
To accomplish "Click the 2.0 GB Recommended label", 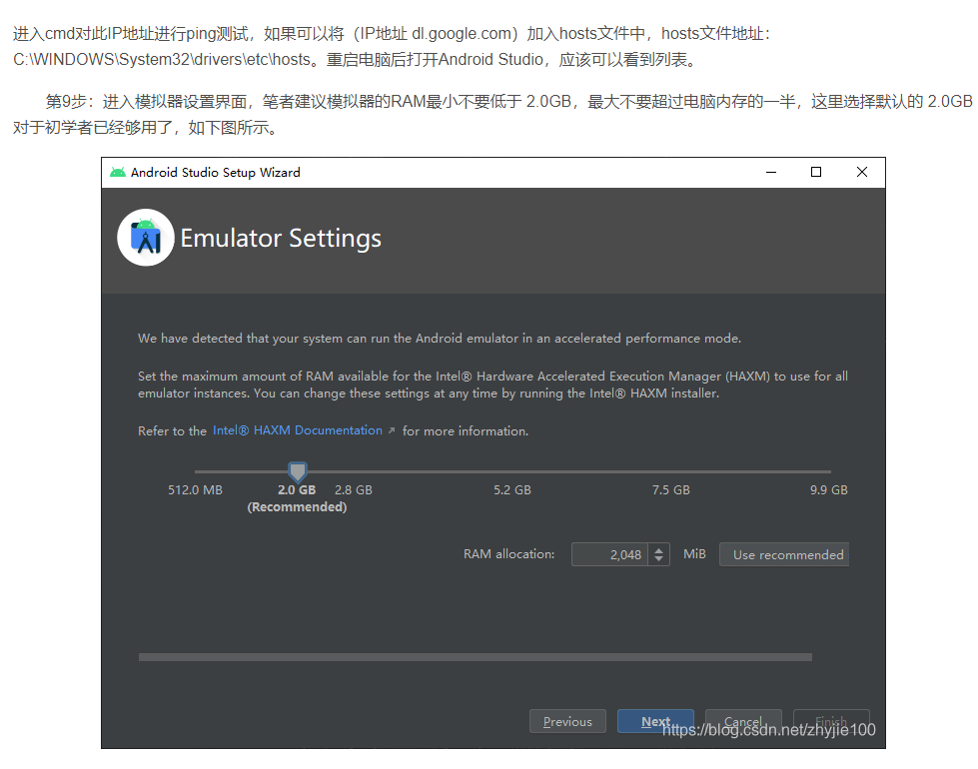I will point(297,498).
